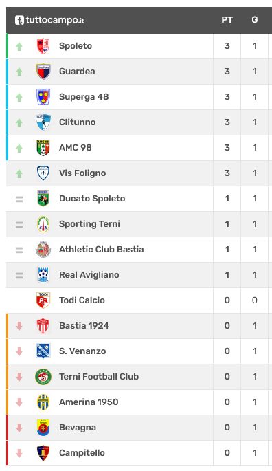This screenshot has height=471, width=272.
Task: Select Campitello shield crest
Action: tap(43, 452)
